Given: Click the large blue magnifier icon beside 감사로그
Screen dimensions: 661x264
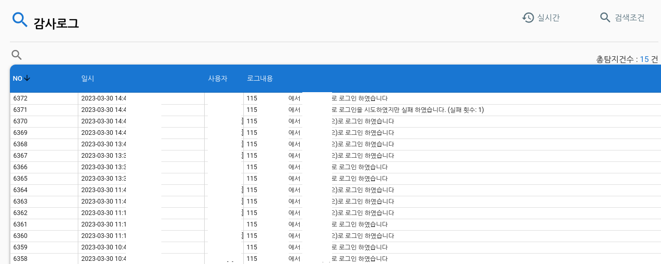Looking at the screenshot, I should pos(20,20).
